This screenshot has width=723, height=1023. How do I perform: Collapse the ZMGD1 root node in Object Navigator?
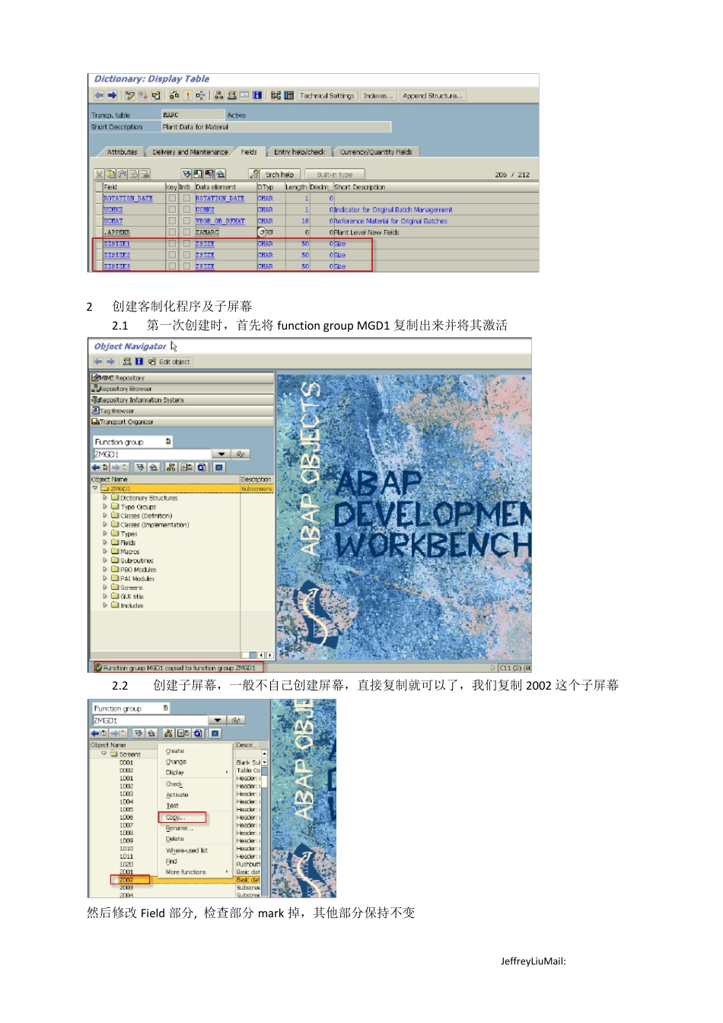pyautogui.click(x=94, y=489)
